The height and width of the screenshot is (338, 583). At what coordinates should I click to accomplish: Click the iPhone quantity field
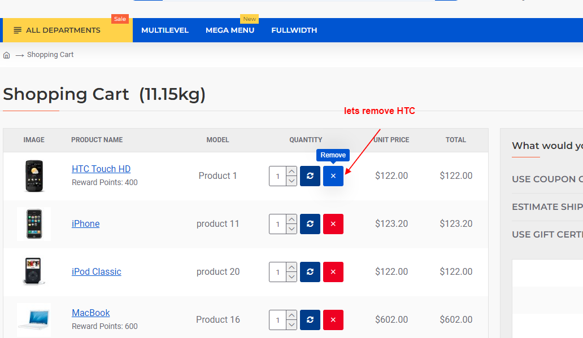(278, 224)
